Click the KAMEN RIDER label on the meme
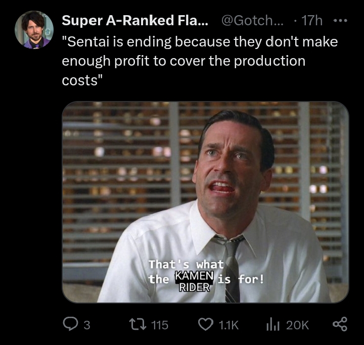The image size is (364, 345). (195, 280)
